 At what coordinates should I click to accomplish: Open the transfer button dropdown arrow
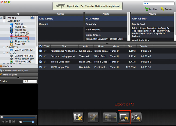coord(115,117)
